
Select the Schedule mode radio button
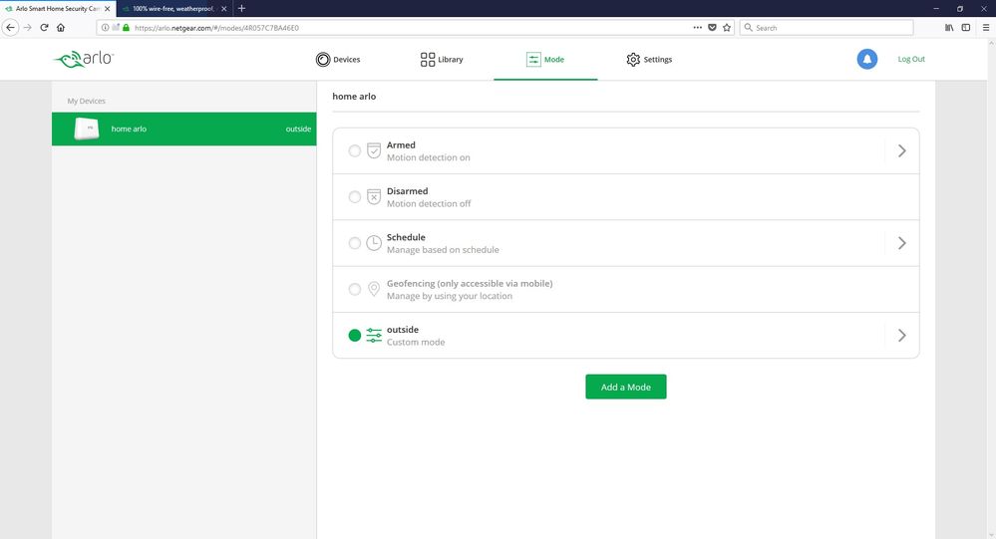pyautogui.click(x=355, y=243)
